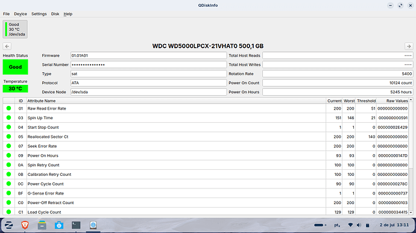Image resolution: width=416 pixels, height=233 pixels.
Task: Select the /dev/sda Good disk button
Action: (x=15, y=29)
